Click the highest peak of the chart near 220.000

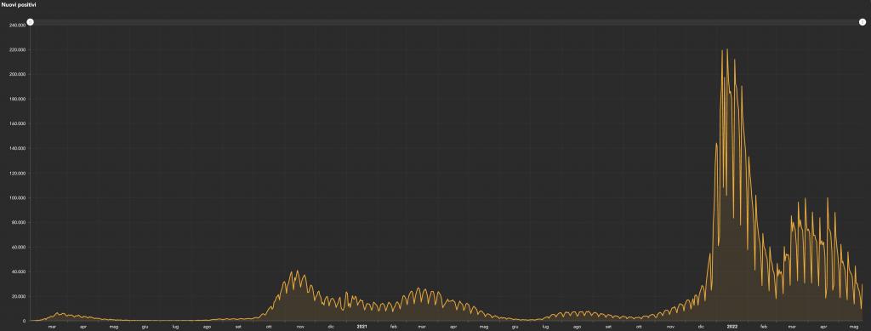click(727, 49)
